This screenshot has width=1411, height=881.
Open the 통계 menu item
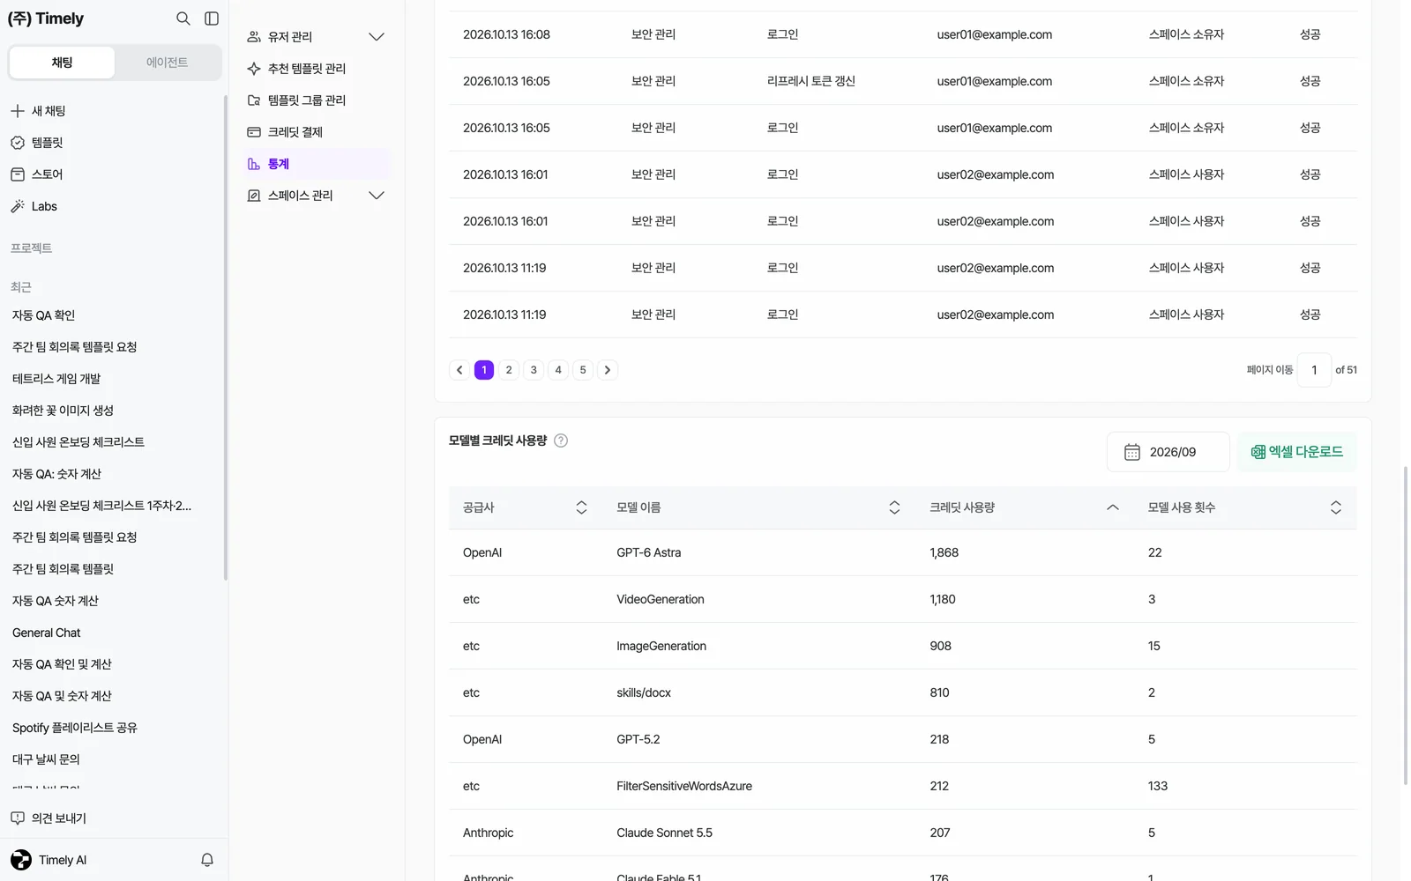click(317, 164)
